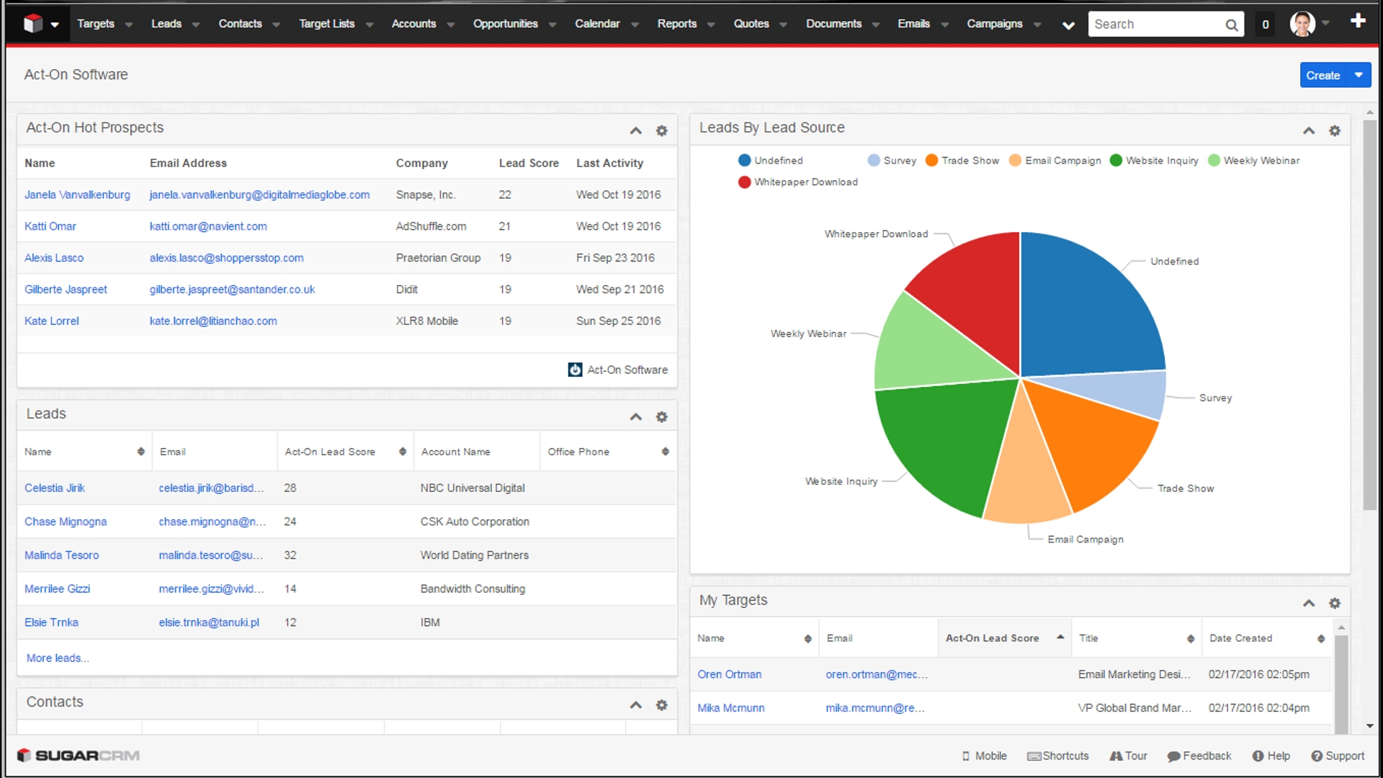This screenshot has width=1383, height=778.
Task: Open the gear settings of Act-On Hot Prospects
Action: pyautogui.click(x=661, y=130)
